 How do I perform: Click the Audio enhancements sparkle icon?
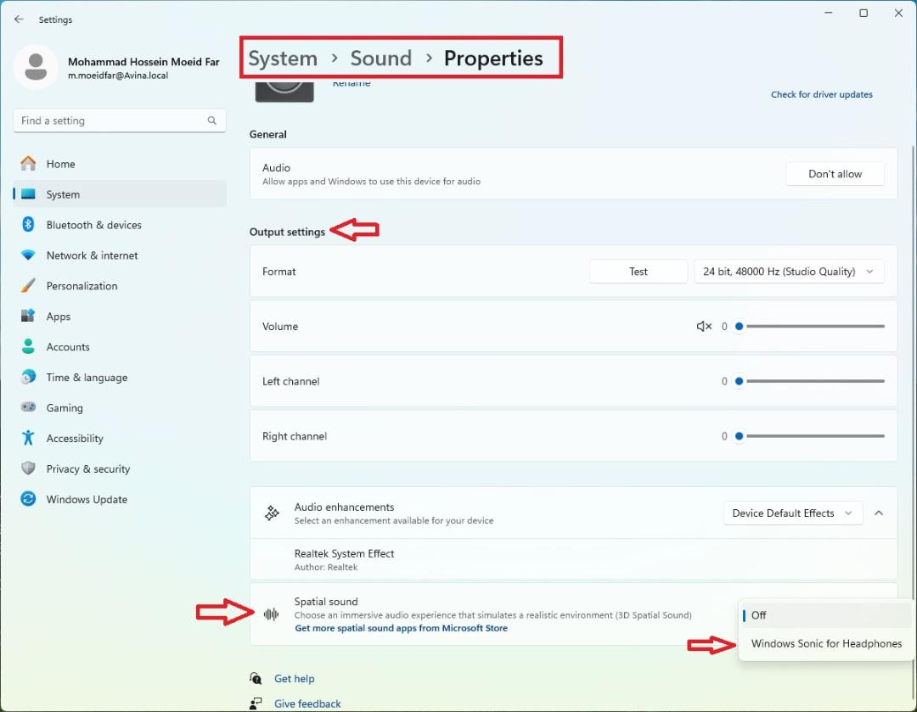point(272,513)
